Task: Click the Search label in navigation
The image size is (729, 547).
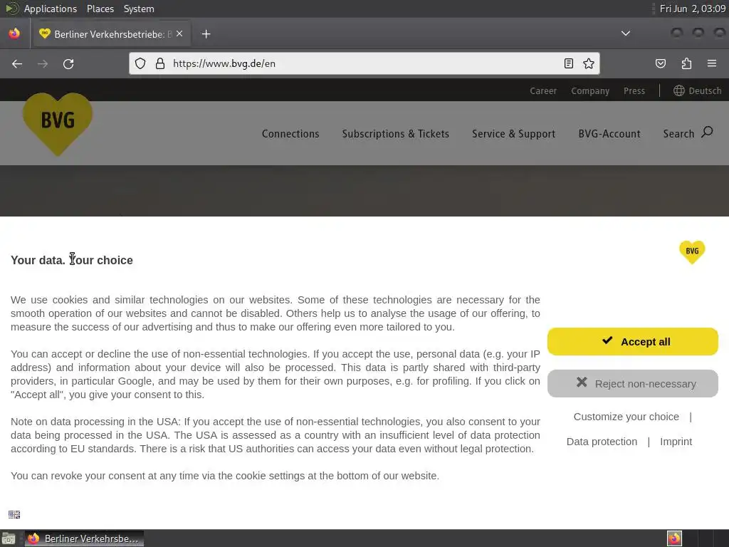Action: pos(678,134)
